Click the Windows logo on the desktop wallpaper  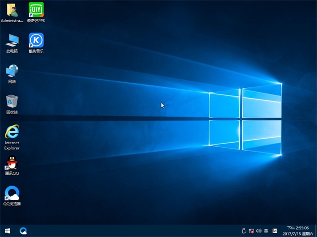245,118
